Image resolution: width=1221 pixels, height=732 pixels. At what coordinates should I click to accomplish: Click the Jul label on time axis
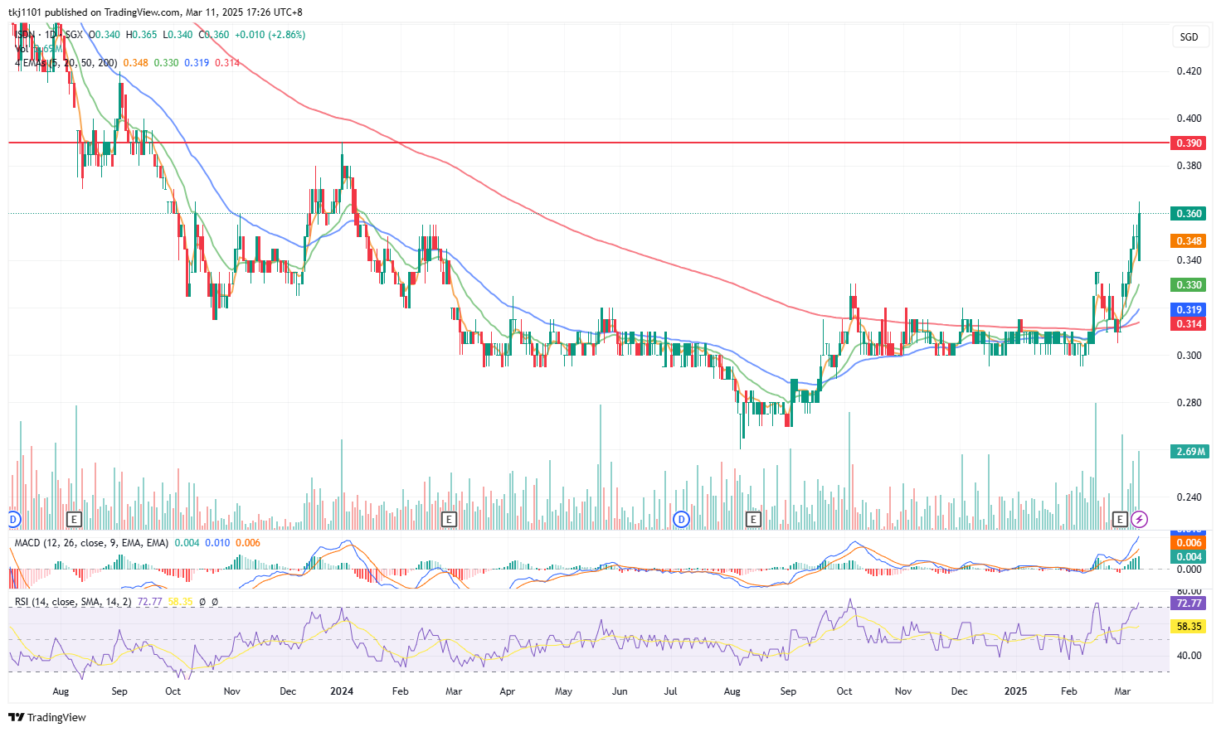coord(670,691)
